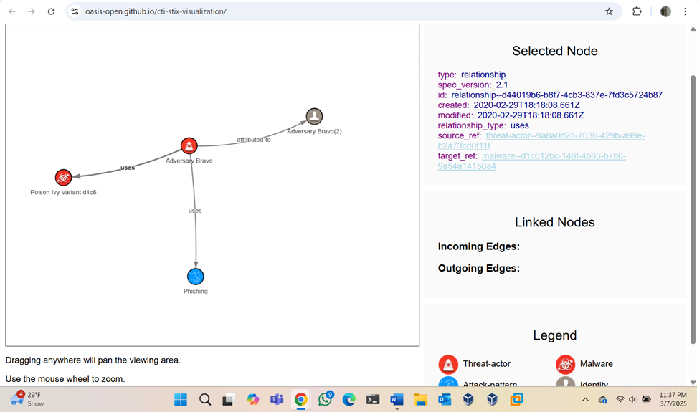Screen dimensions: 697x412
Task: Open the browser Extensions puzzle icon
Action: (x=637, y=11)
